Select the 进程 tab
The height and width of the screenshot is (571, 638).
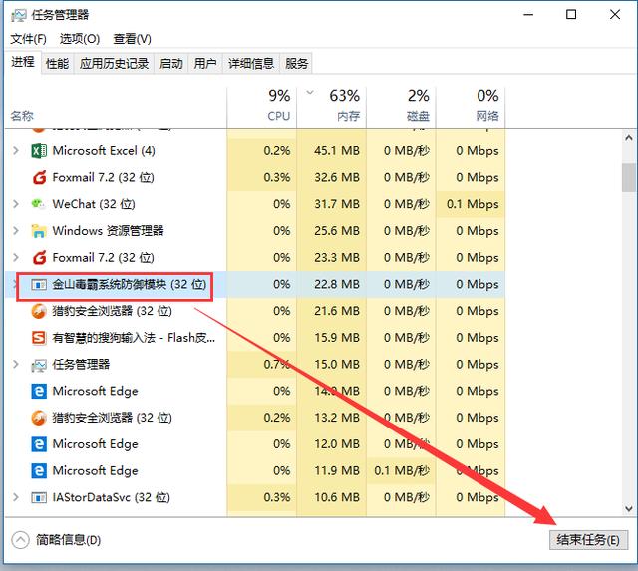coord(23,62)
